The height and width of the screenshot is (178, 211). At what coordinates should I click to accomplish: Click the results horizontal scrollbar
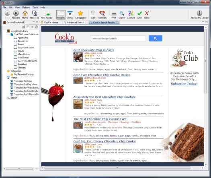pos(117,168)
